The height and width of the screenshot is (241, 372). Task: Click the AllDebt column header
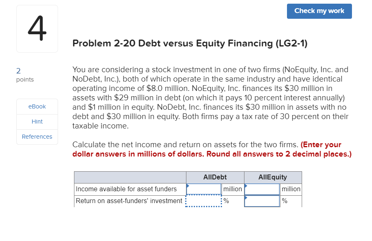tap(215, 177)
